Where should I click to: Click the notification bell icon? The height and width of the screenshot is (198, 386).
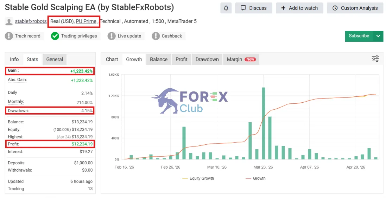point(226,8)
